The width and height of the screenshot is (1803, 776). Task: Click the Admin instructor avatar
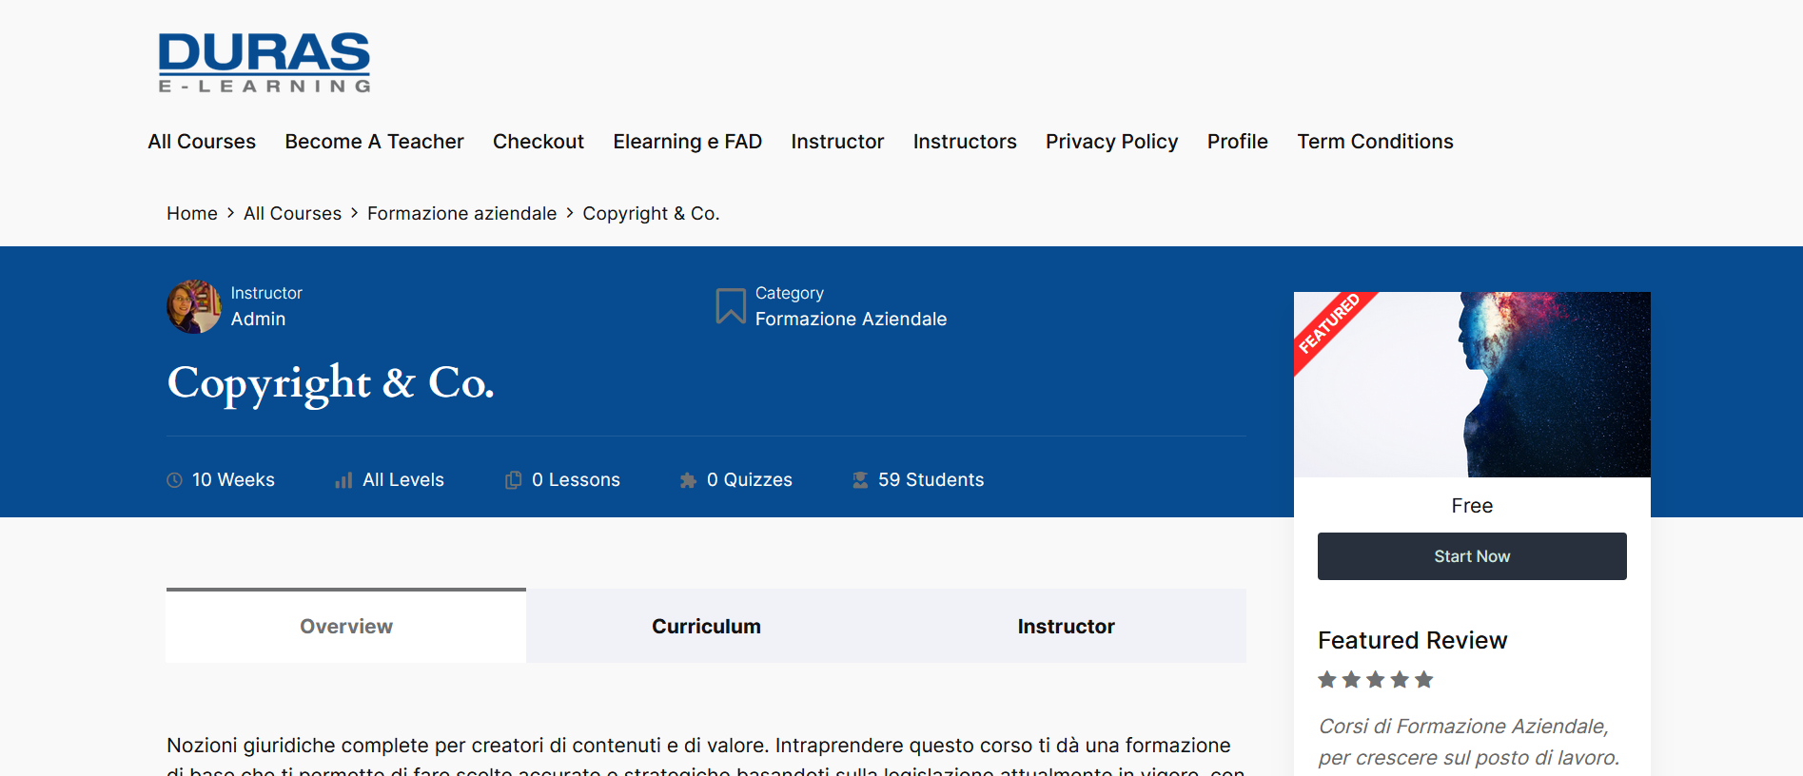click(x=194, y=306)
